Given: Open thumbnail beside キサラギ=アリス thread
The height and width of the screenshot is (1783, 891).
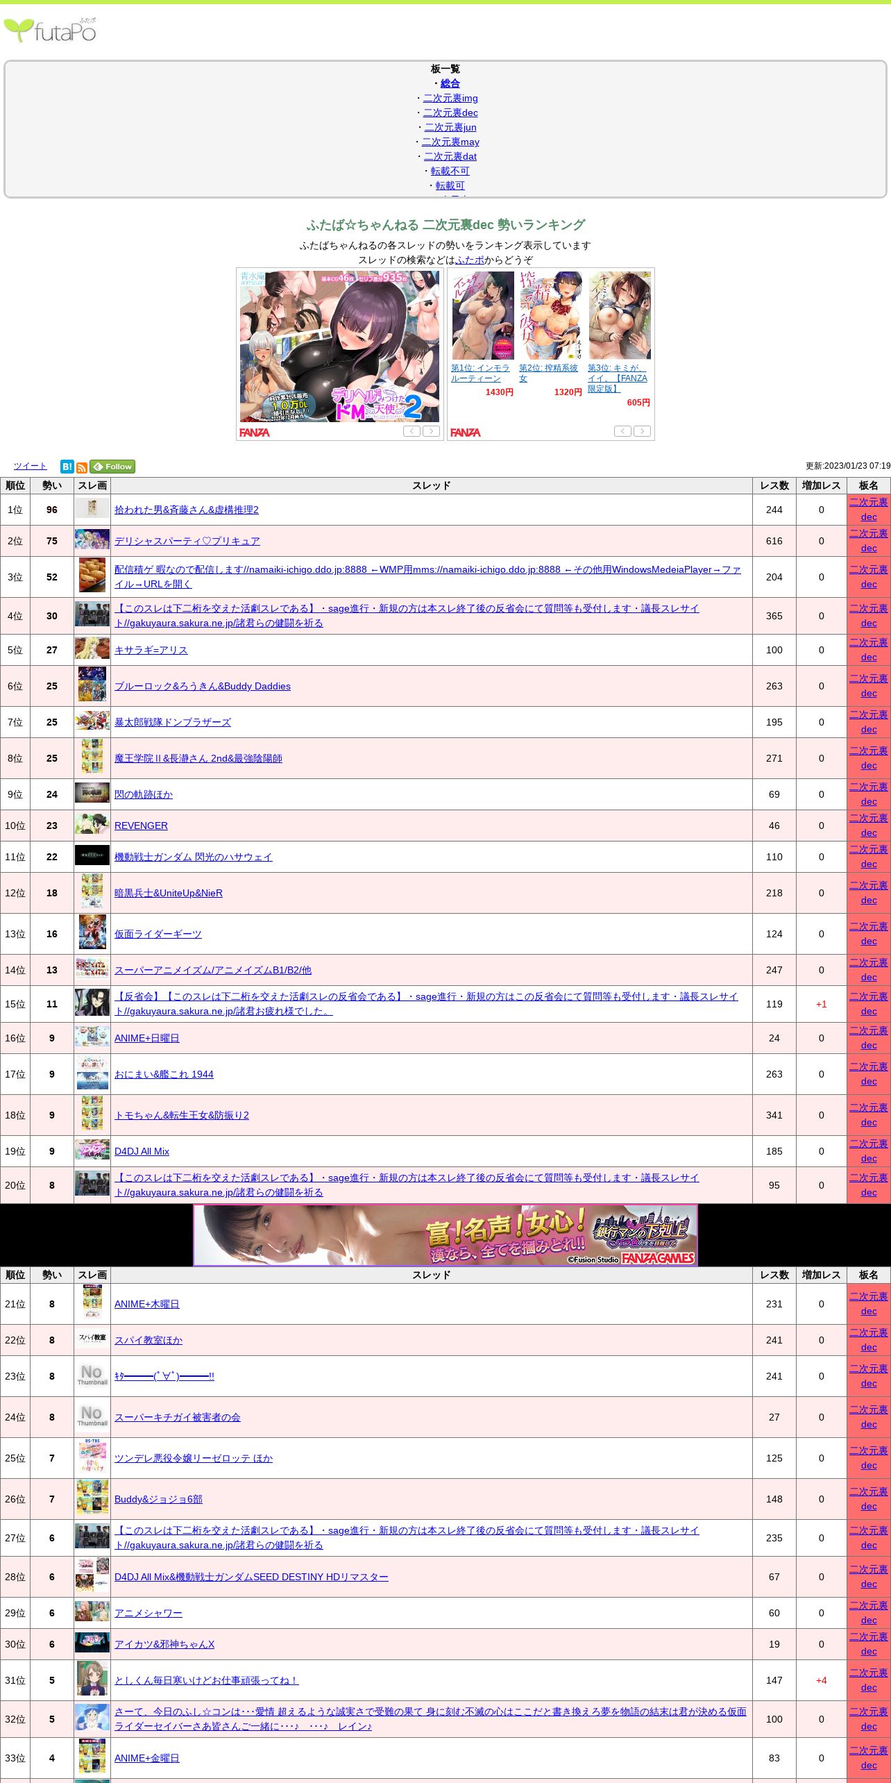Looking at the screenshot, I should tap(92, 648).
